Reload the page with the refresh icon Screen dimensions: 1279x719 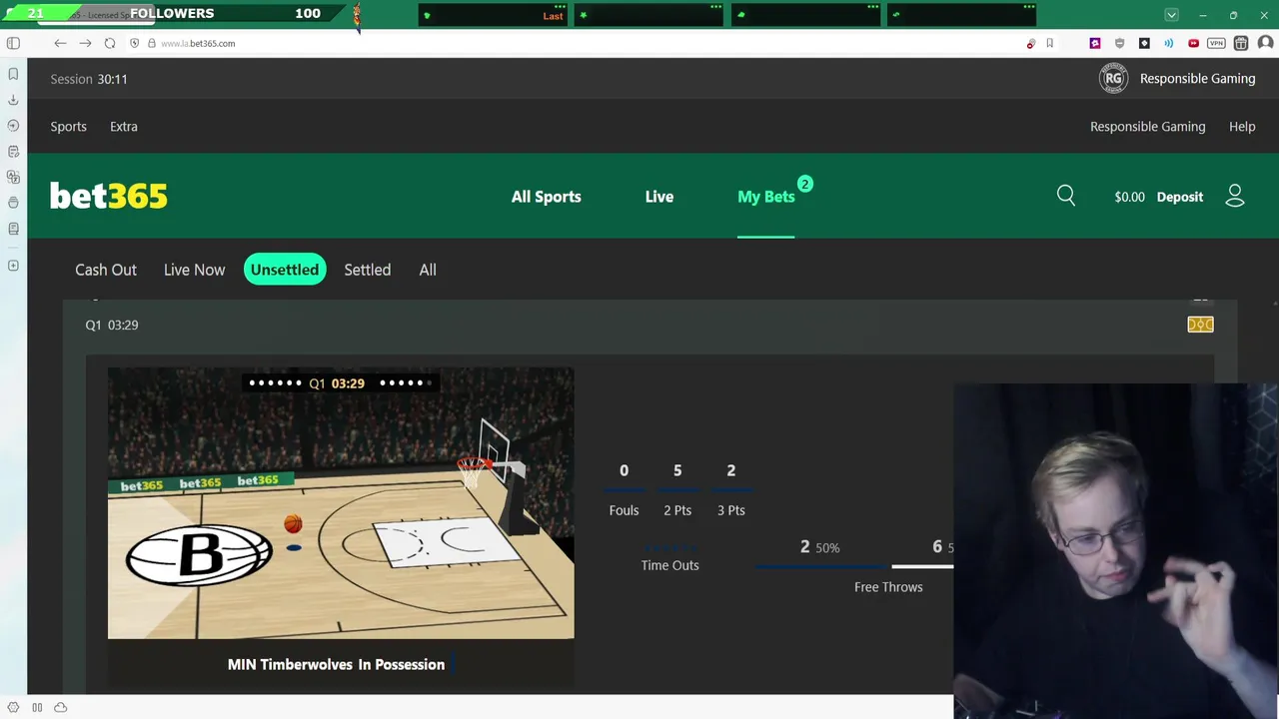(x=110, y=43)
